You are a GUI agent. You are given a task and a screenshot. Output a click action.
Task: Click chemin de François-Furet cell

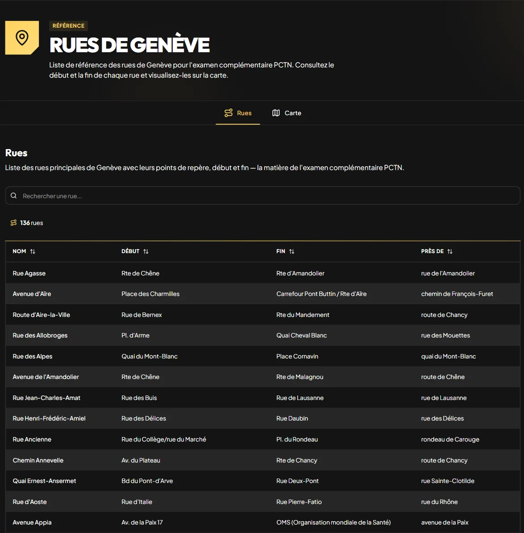457,294
